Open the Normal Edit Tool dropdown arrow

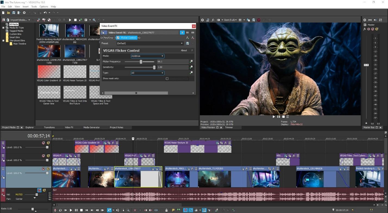(113, 210)
